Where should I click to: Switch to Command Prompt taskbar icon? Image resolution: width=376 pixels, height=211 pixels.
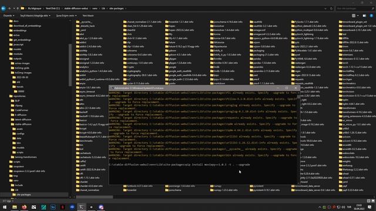click(x=82, y=207)
